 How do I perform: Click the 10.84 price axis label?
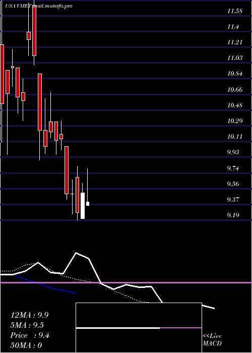point(235,74)
